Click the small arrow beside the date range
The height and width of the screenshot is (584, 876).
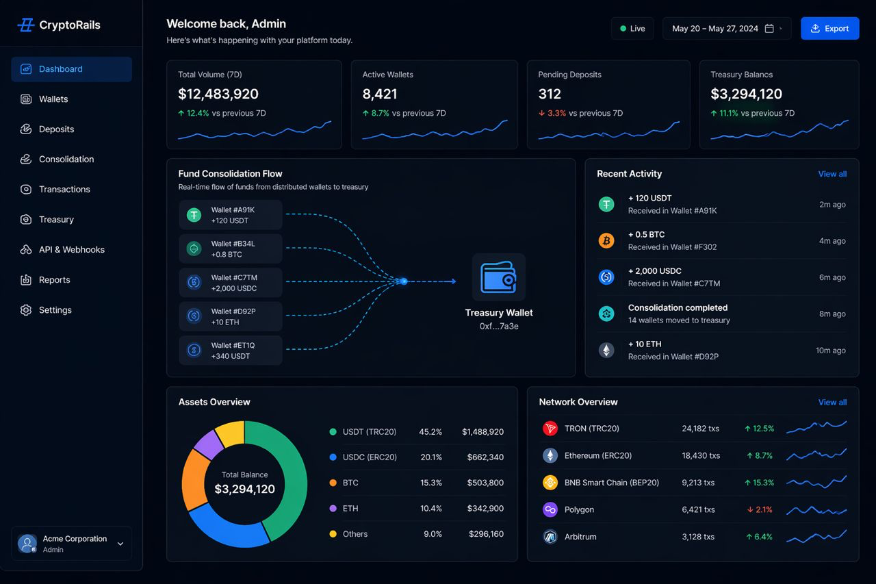coord(782,29)
